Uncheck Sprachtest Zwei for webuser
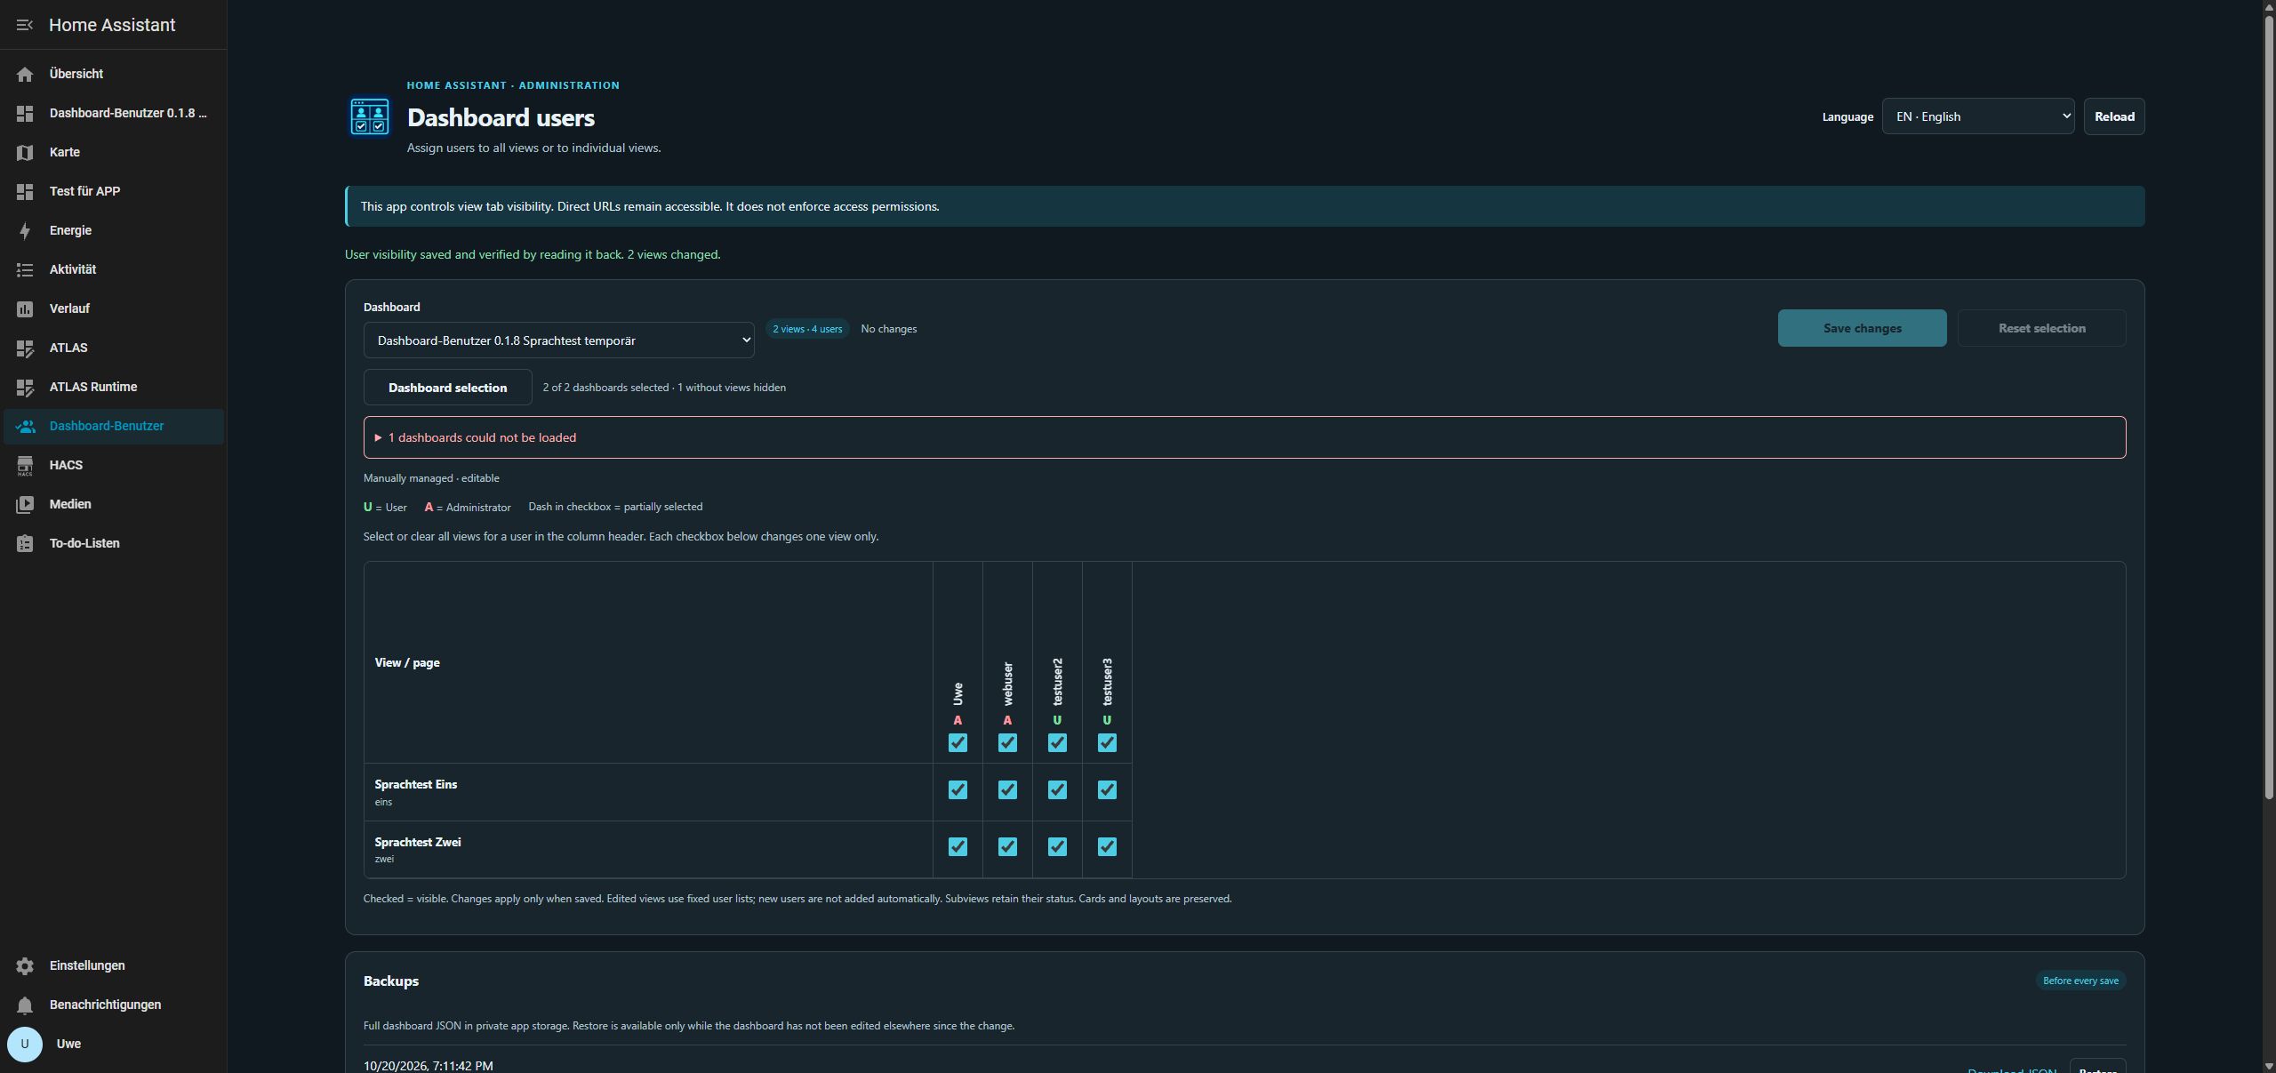This screenshot has width=2276, height=1073. pos(1007,846)
